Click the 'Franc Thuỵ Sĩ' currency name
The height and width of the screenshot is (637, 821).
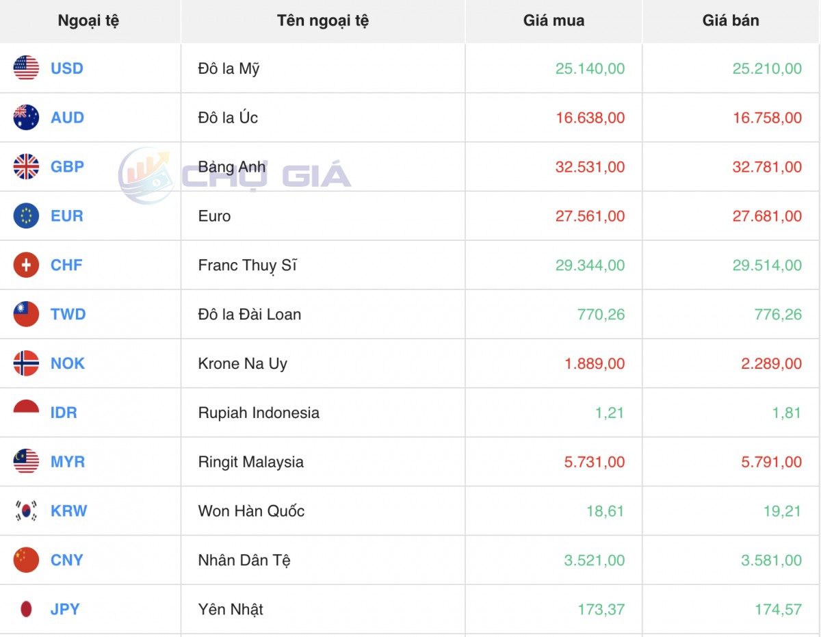(x=247, y=265)
